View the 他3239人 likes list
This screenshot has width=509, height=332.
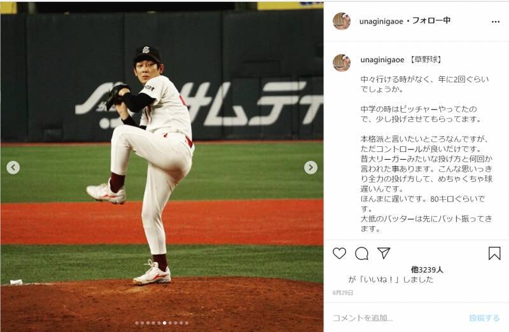click(427, 270)
